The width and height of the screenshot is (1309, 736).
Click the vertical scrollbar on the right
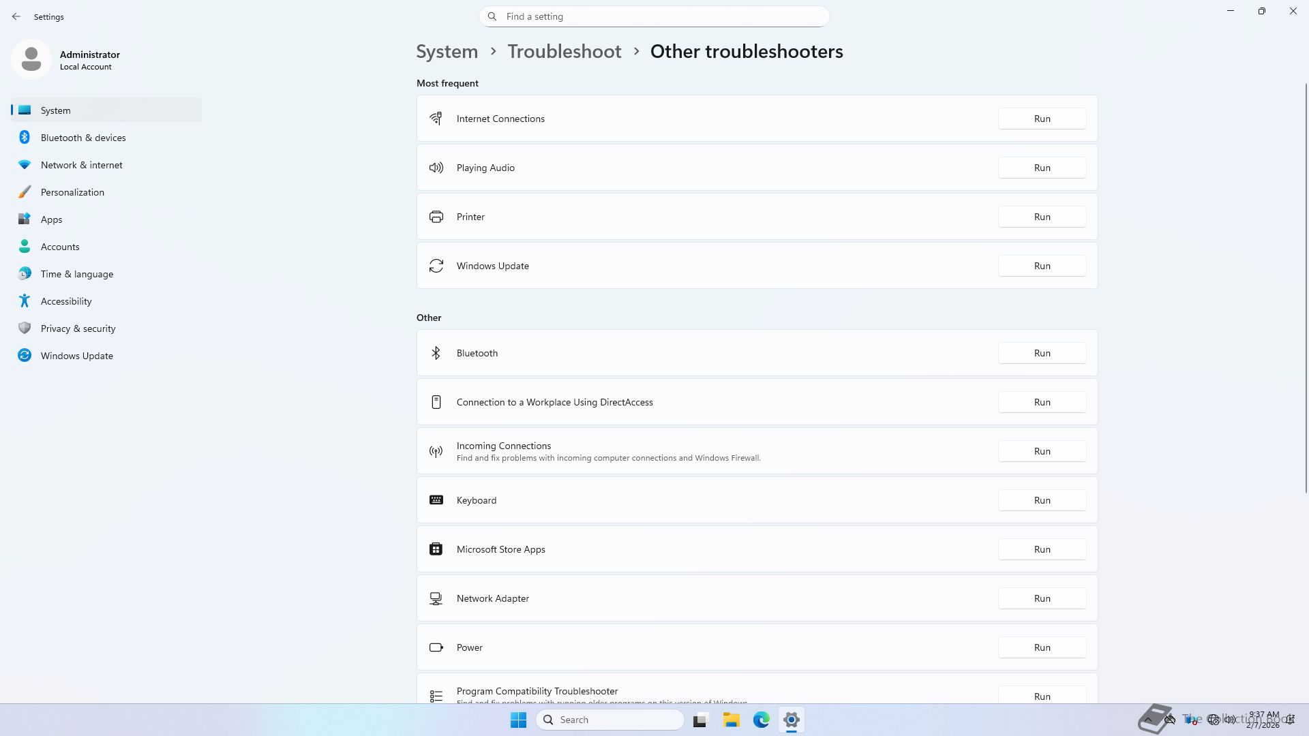click(1306, 286)
